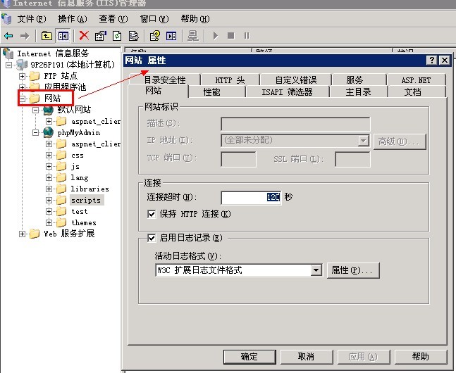Click the Export List toolbar icon

[134, 35]
